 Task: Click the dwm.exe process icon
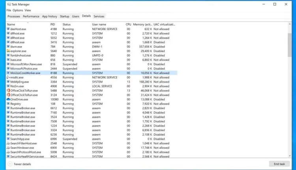pos(8,47)
